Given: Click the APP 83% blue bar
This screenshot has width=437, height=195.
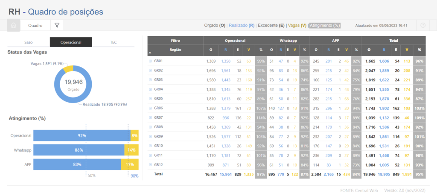Looking at the screenshot, I should click(77, 164).
